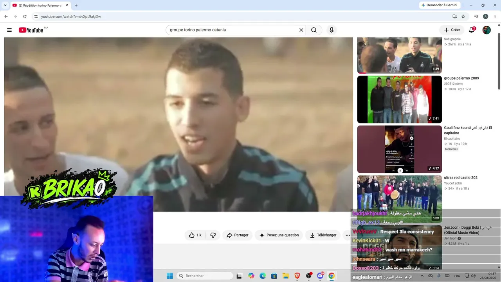Image resolution: width=501 pixels, height=282 pixels.
Task: Share the video via Partager
Action: click(x=238, y=235)
